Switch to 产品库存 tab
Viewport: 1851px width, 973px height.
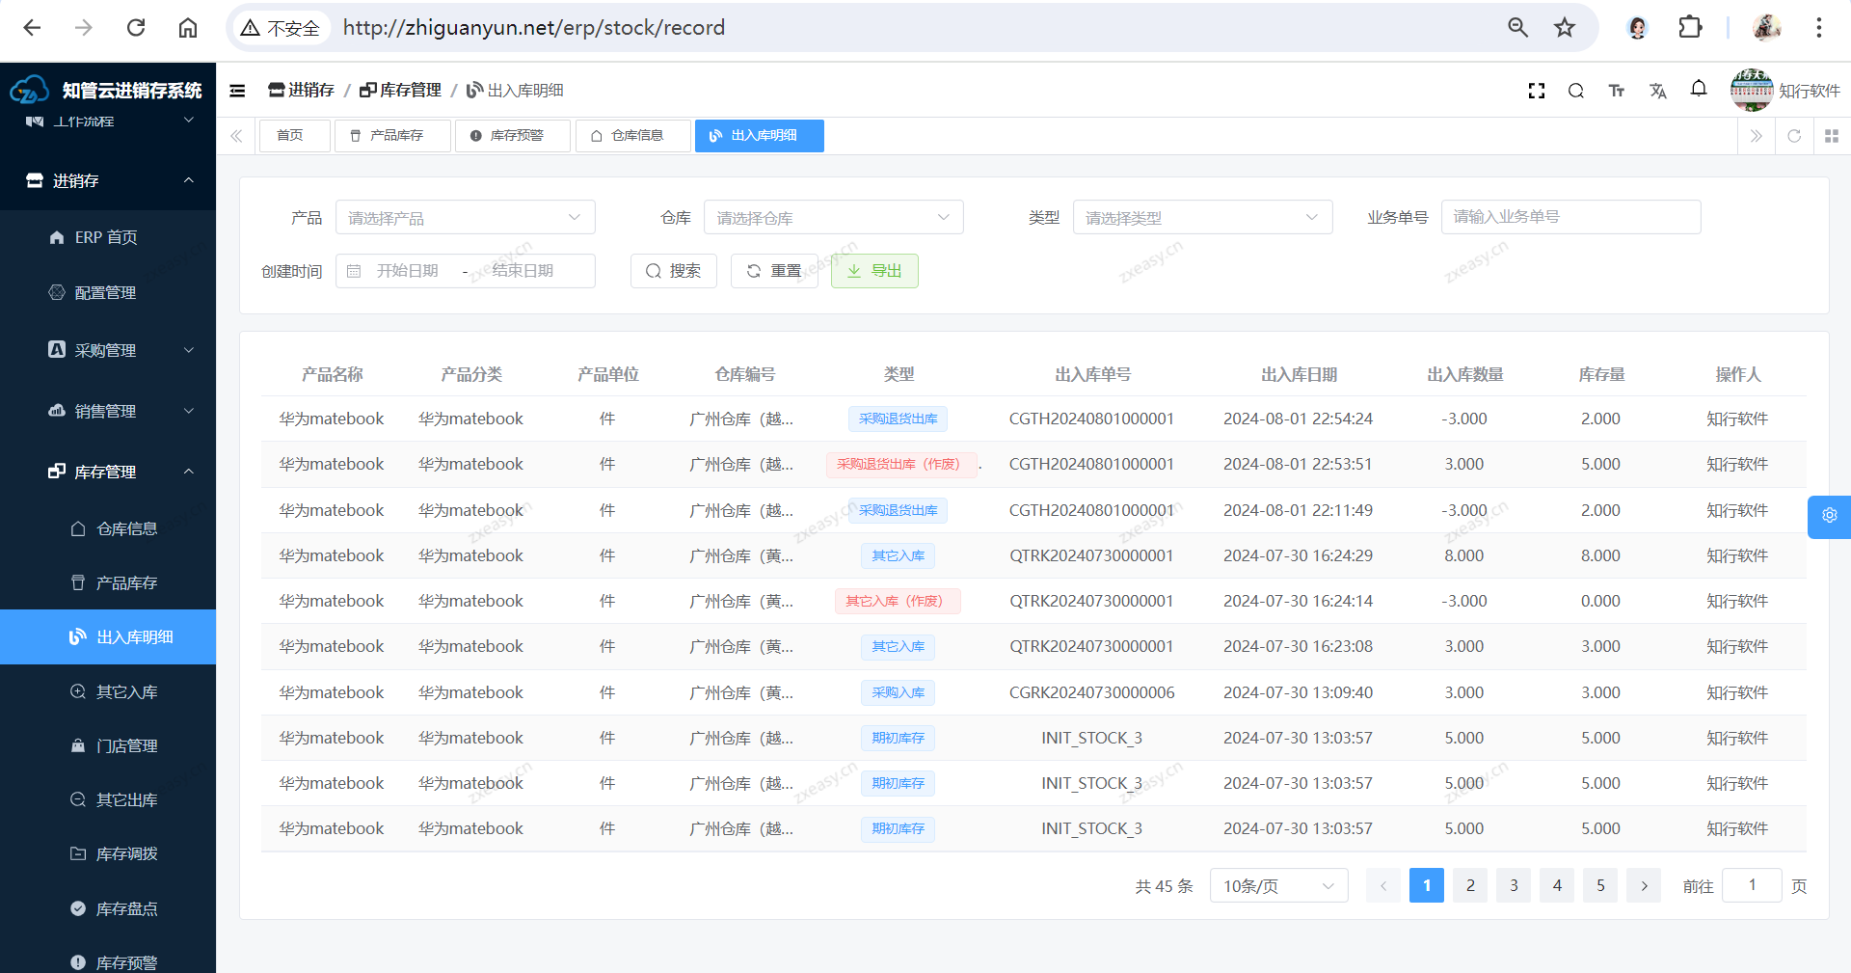point(391,136)
